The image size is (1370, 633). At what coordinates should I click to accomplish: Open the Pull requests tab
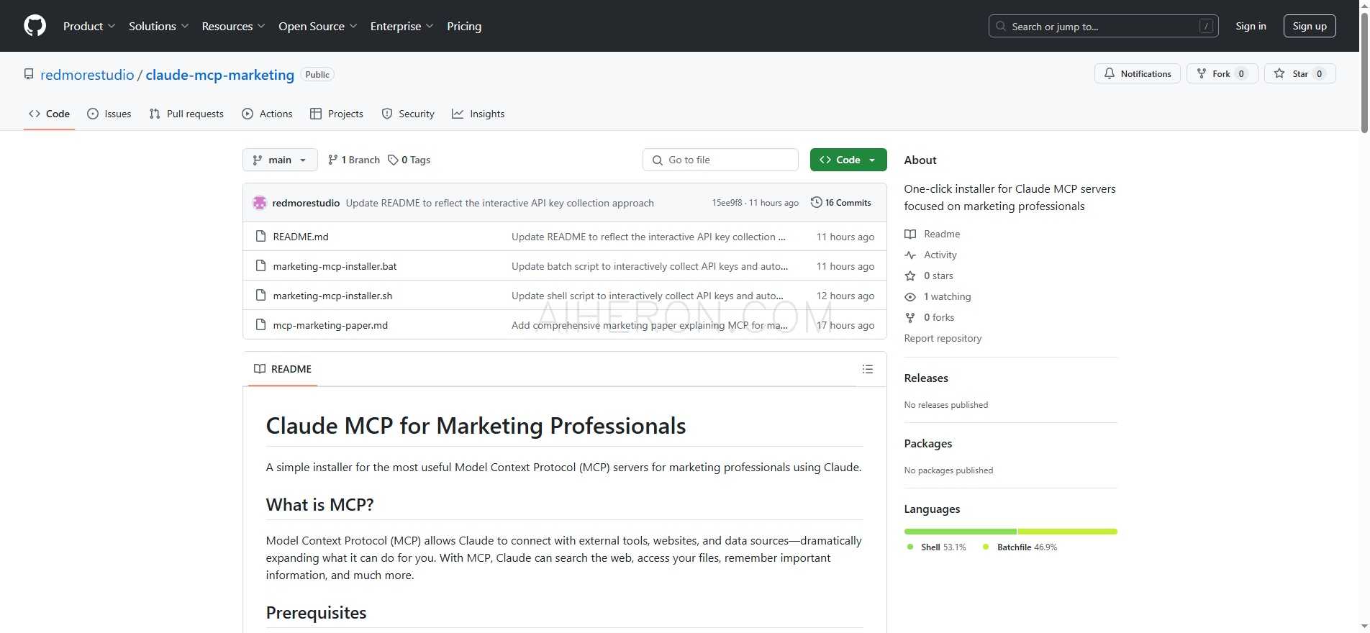[186, 114]
